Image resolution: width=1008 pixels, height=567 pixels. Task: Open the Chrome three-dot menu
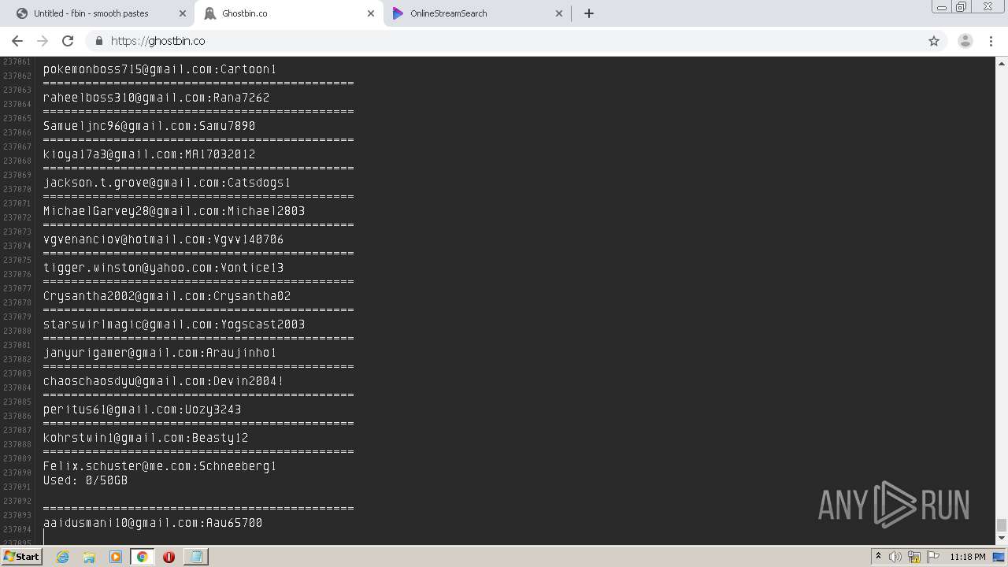(991, 41)
